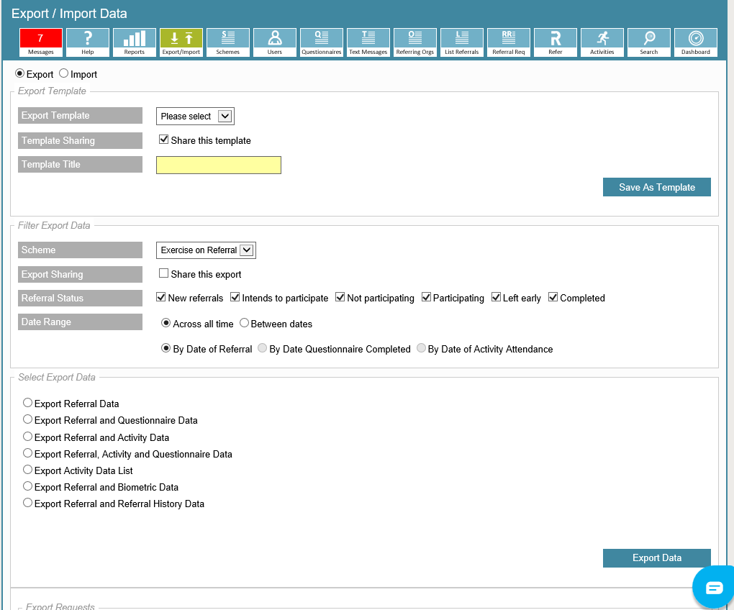Select Across all time date range
Screen dimensions: 734x610
click(x=166, y=323)
